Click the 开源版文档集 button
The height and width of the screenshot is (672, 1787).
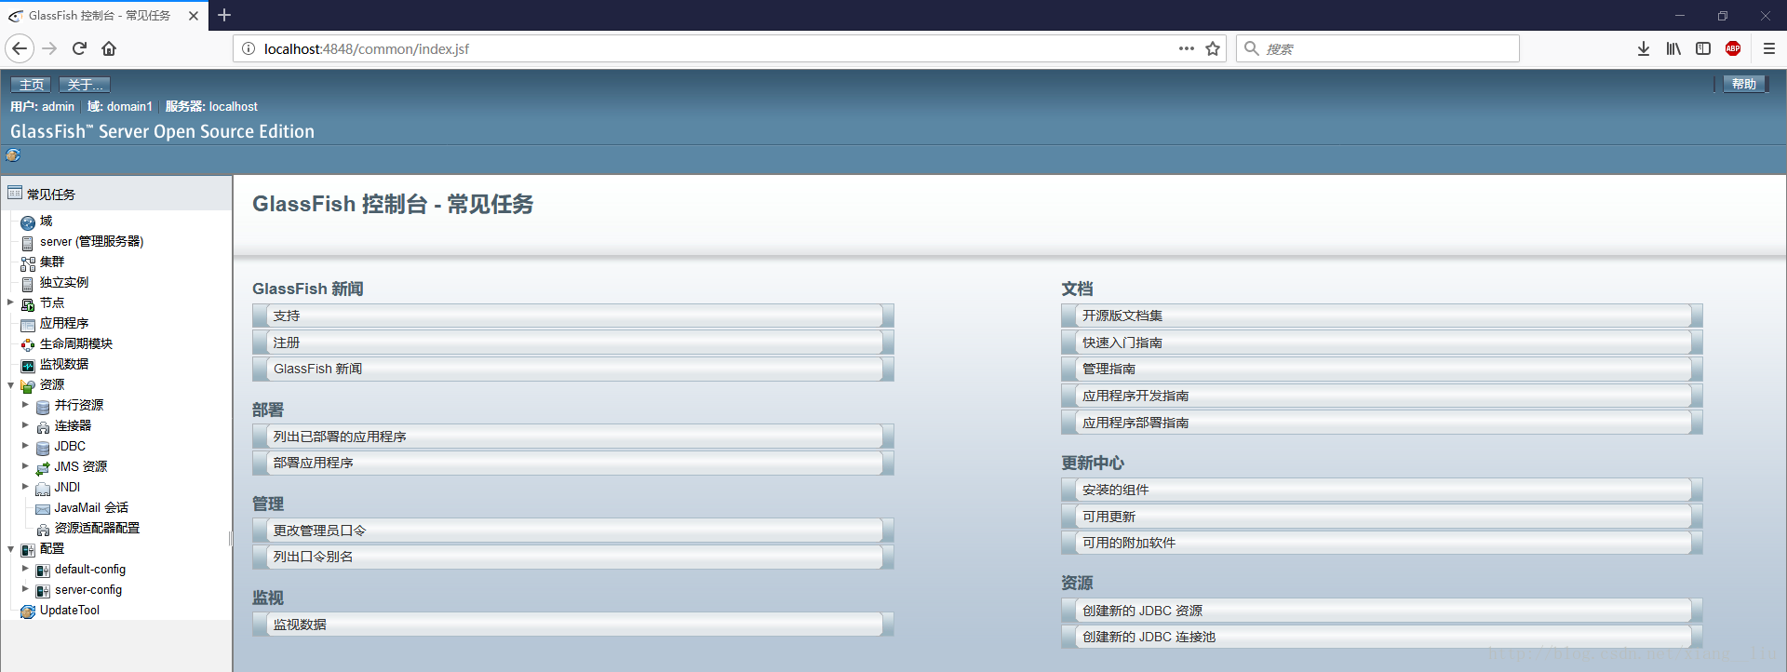pyautogui.click(x=1382, y=316)
